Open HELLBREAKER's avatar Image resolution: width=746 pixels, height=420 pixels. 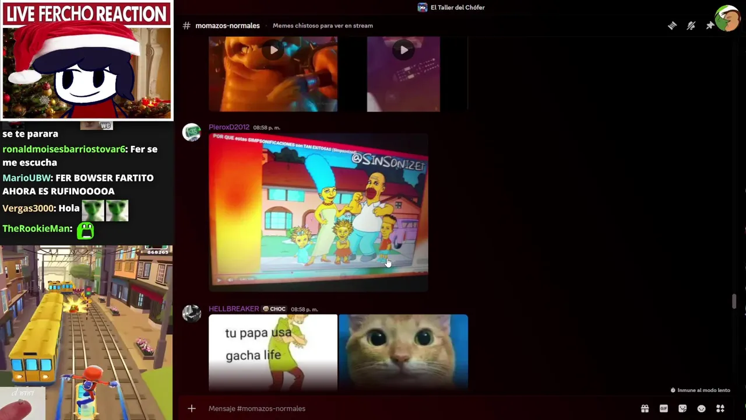(192, 313)
